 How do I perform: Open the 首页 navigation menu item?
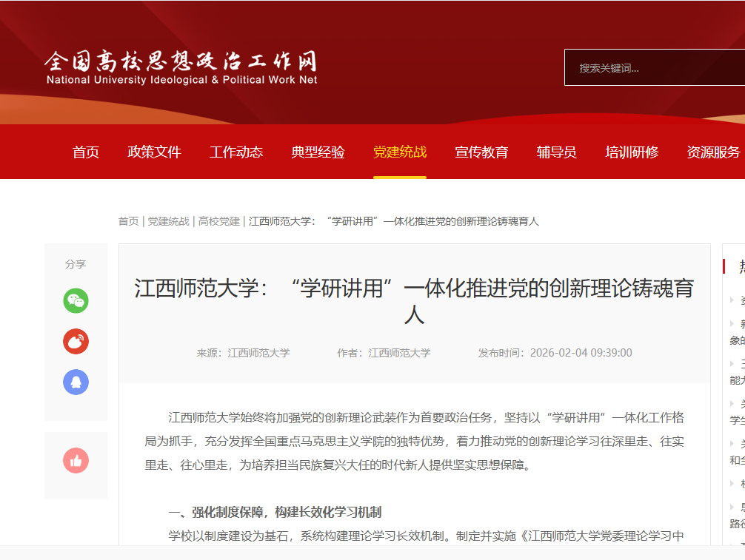pos(86,152)
